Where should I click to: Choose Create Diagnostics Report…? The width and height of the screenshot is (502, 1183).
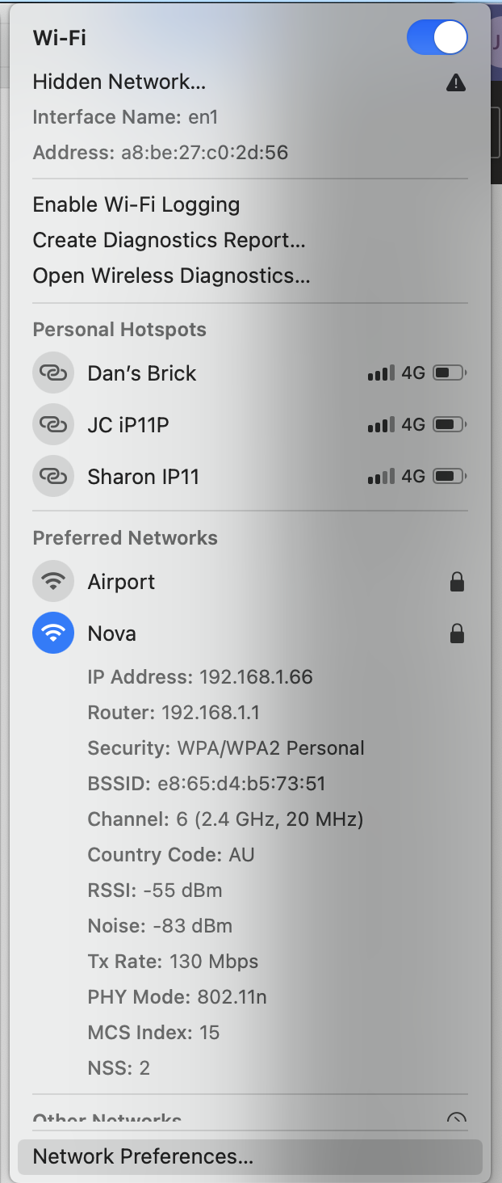(x=169, y=241)
